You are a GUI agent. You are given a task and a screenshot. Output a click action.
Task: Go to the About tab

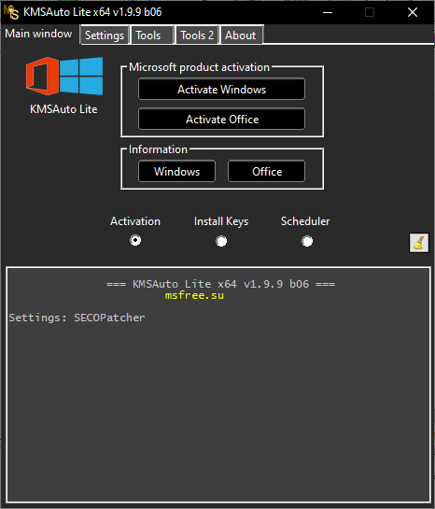242,35
